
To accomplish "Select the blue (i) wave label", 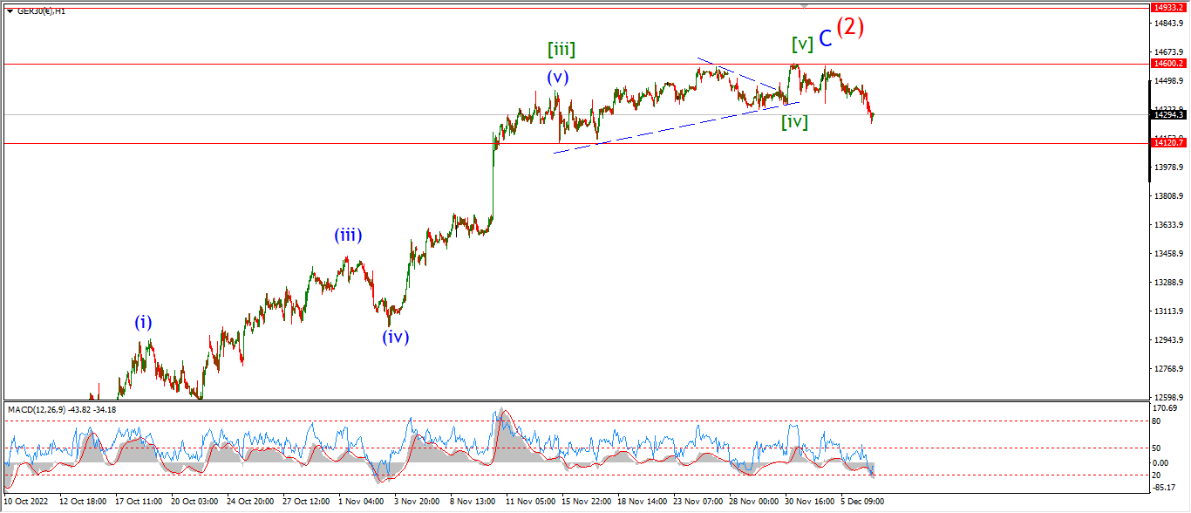I will 143,323.
